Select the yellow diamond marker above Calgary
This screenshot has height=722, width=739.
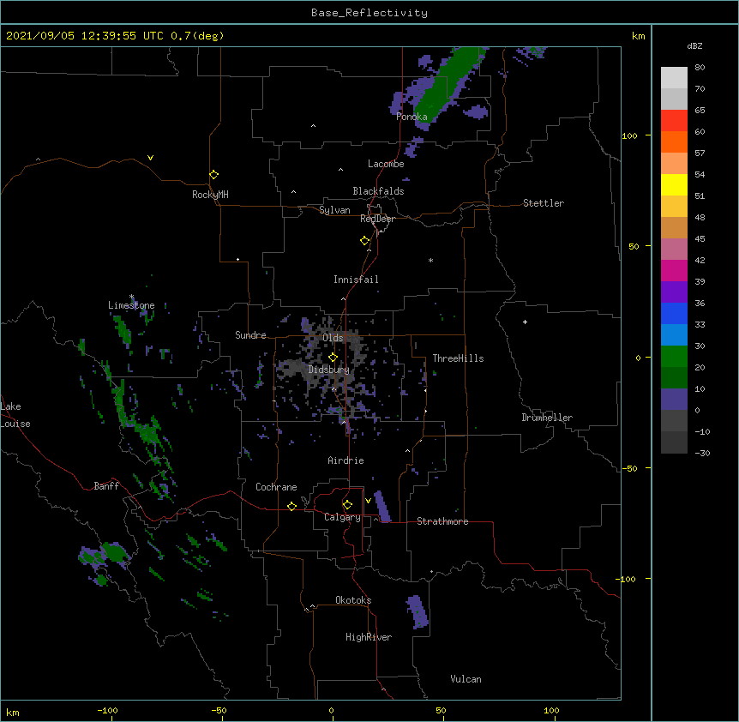pyautogui.click(x=347, y=505)
